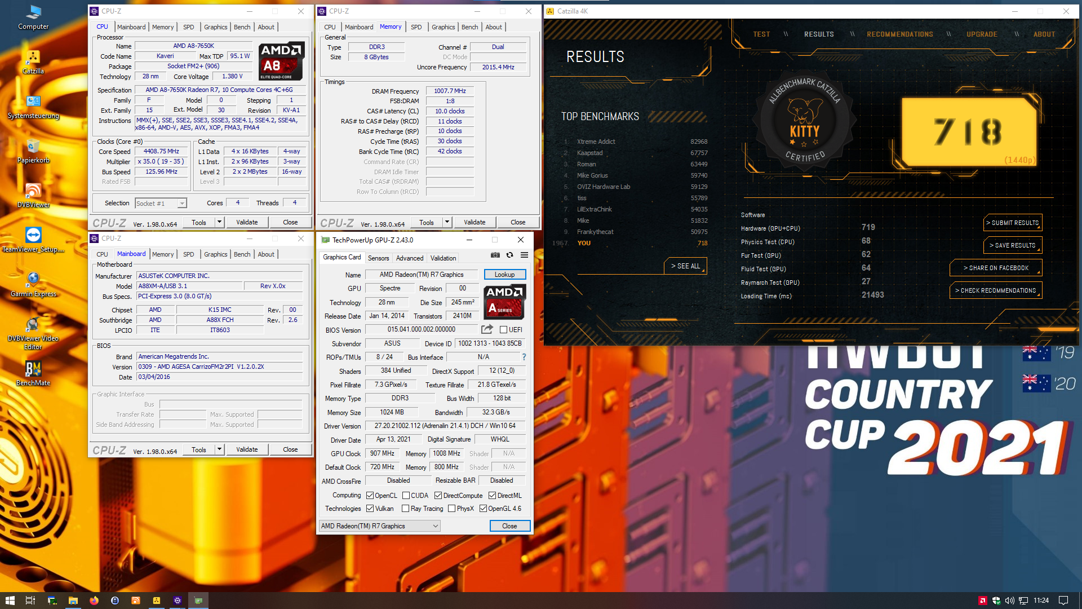The image size is (1082, 609).
Task: Toggle DirectCompute checkbox
Action: 438,496
